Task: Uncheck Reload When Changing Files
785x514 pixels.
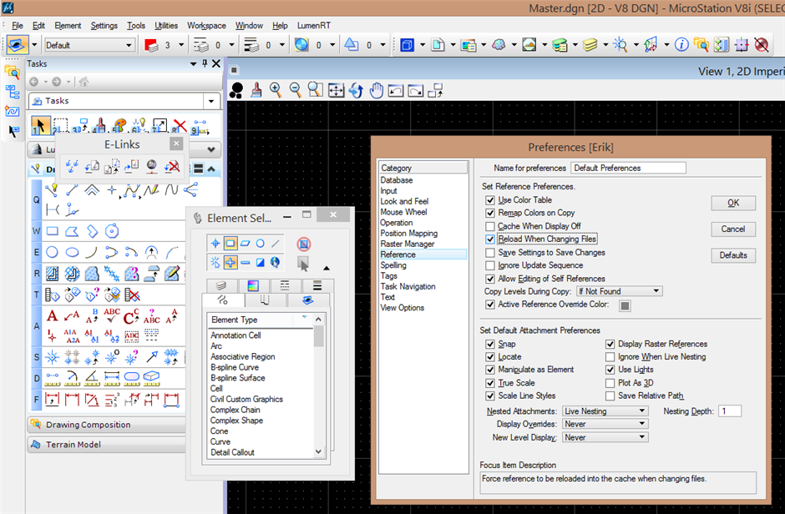Action: (490, 239)
